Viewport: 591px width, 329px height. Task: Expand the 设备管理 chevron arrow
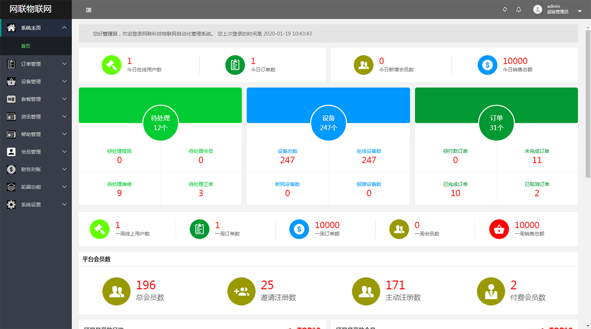coord(64,82)
